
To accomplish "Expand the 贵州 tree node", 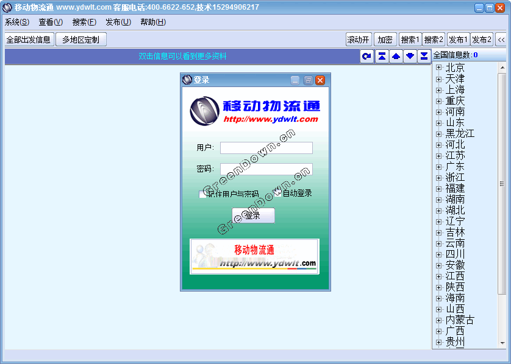I will click(x=438, y=342).
